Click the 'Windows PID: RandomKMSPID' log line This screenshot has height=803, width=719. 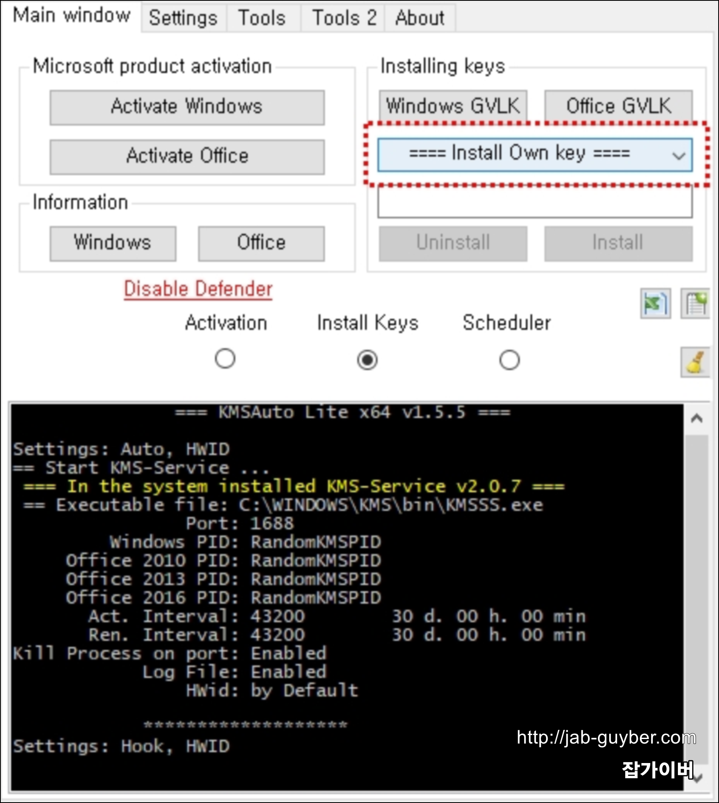[245, 542]
